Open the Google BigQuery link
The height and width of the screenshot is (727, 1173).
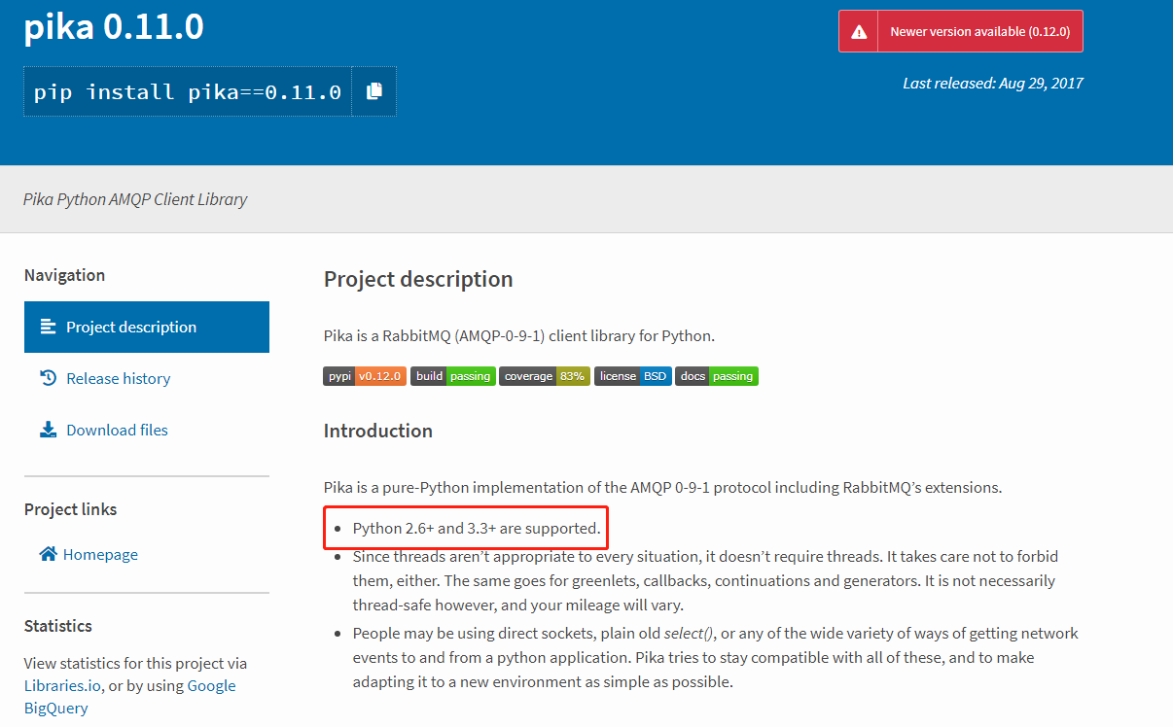pyautogui.click(x=130, y=697)
